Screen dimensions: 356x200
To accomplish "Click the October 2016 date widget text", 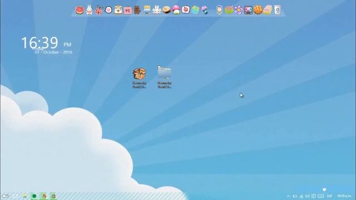I will (x=53, y=52).
